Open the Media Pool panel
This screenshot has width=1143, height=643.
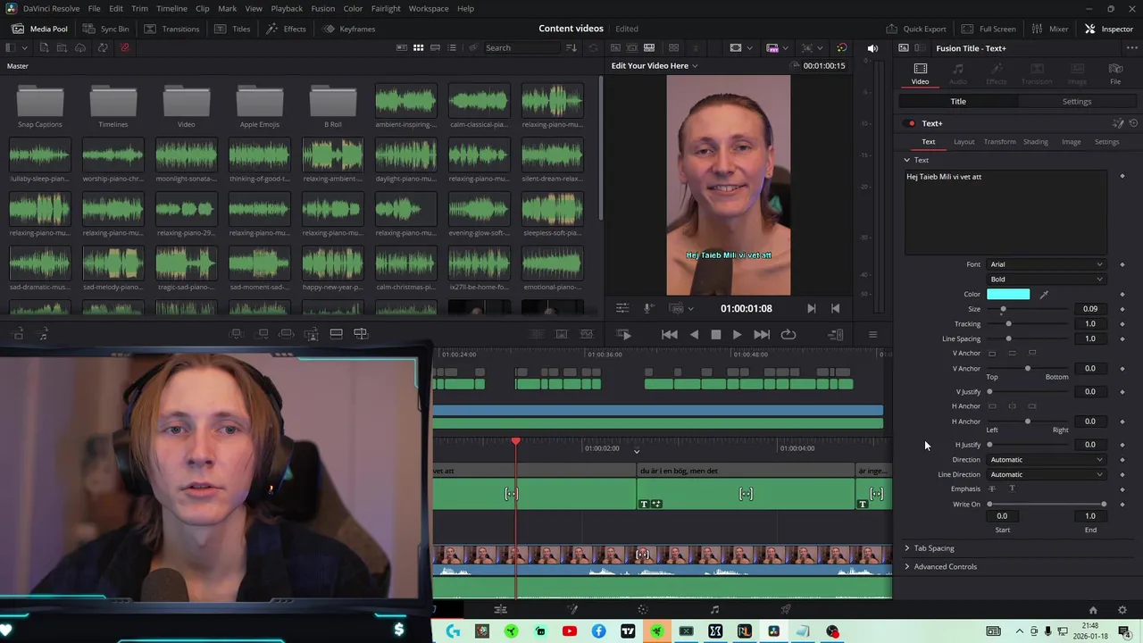tap(40, 29)
